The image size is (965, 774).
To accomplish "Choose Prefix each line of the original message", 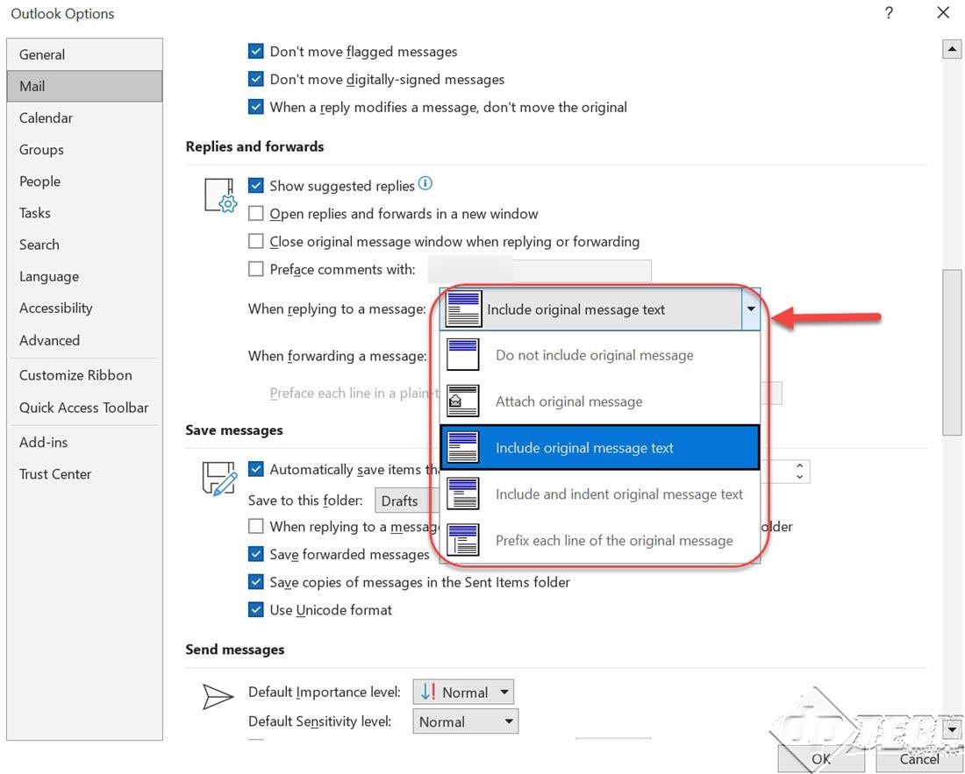I will pyautogui.click(x=600, y=540).
